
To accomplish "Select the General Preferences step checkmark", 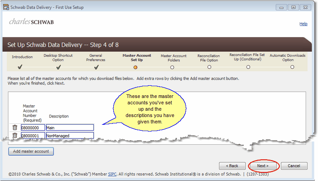I will click(96, 67).
